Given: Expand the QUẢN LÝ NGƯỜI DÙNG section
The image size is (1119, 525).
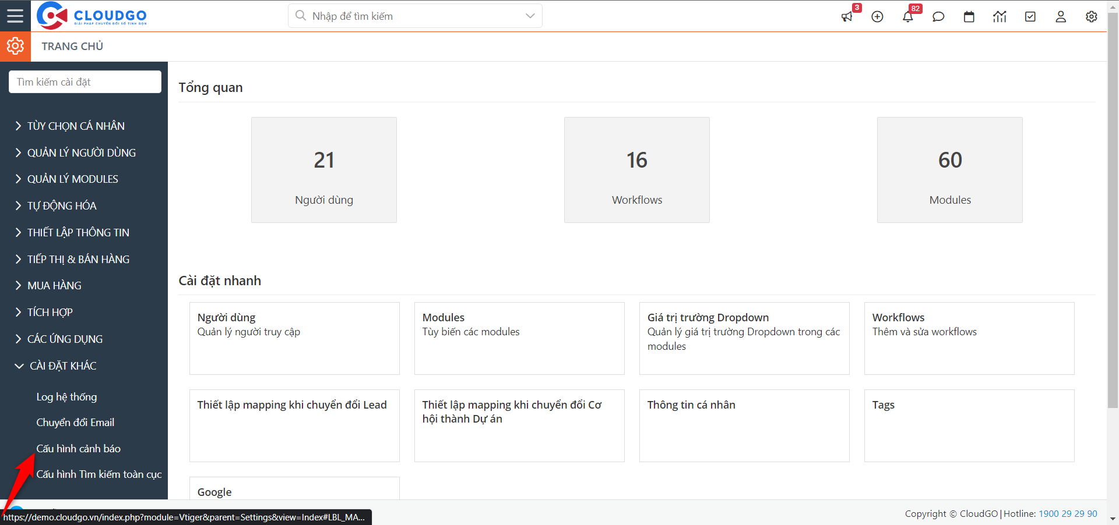Looking at the screenshot, I should pos(81,152).
